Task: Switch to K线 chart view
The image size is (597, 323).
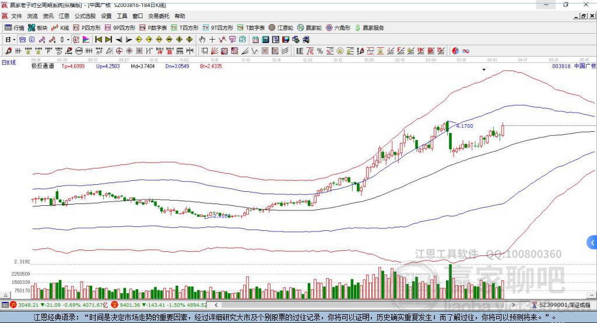Action: (x=60, y=28)
